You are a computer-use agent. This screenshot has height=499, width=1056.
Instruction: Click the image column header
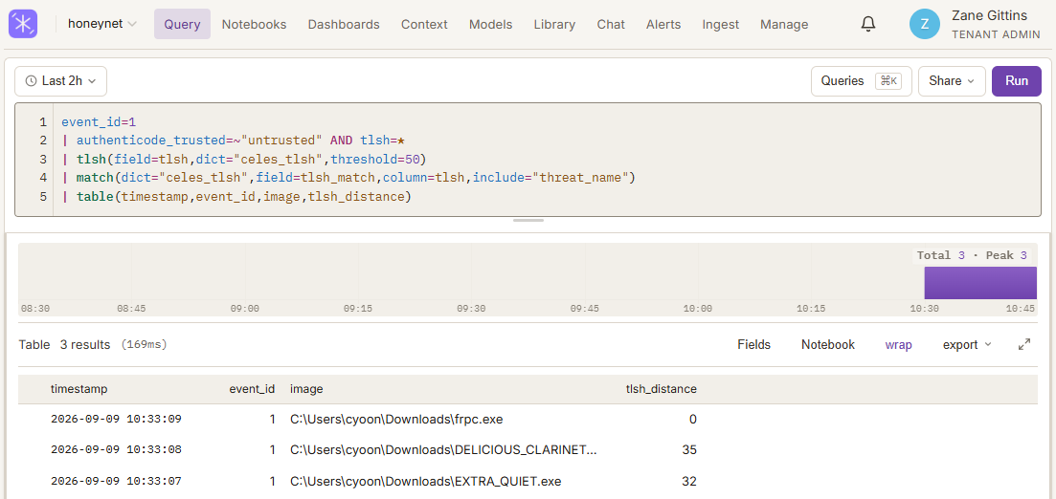point(306,389)
